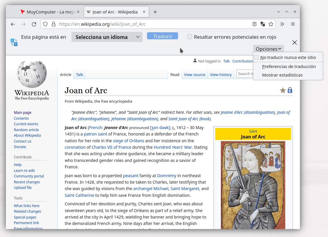This screenshot has height=237, width=328.
Task: Click the reader view icon in address bar
Action: point(254,24)
